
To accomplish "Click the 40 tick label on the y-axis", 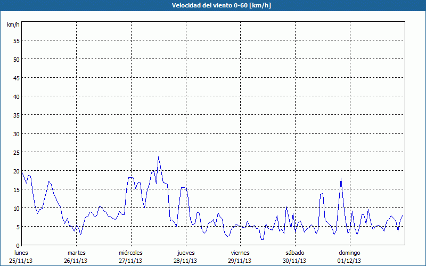I will pos(16,96).
